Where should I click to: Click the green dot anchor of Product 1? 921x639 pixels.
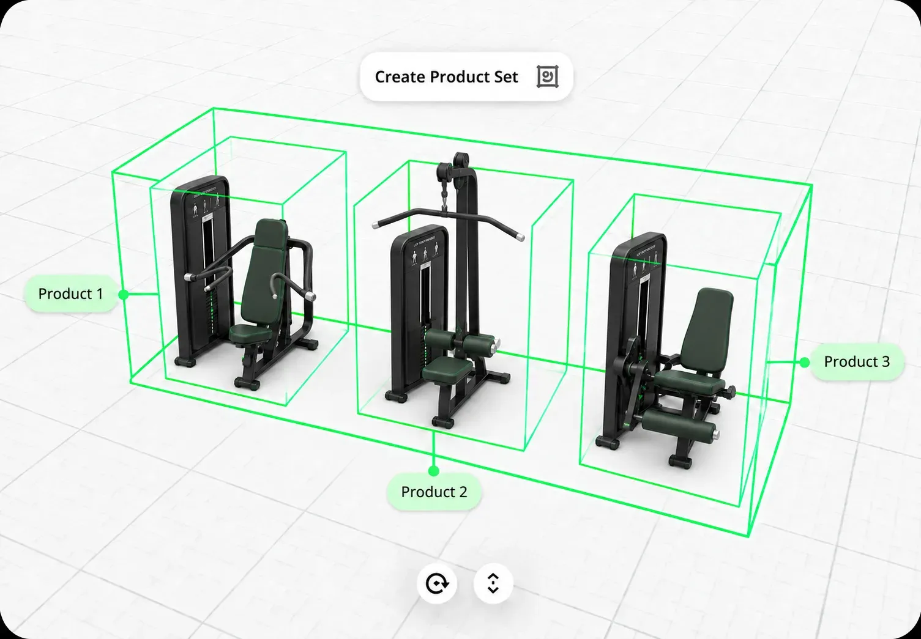point(124,294)
